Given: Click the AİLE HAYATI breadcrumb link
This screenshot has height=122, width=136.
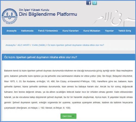Looking at the screenshot, I should point(24,45).
